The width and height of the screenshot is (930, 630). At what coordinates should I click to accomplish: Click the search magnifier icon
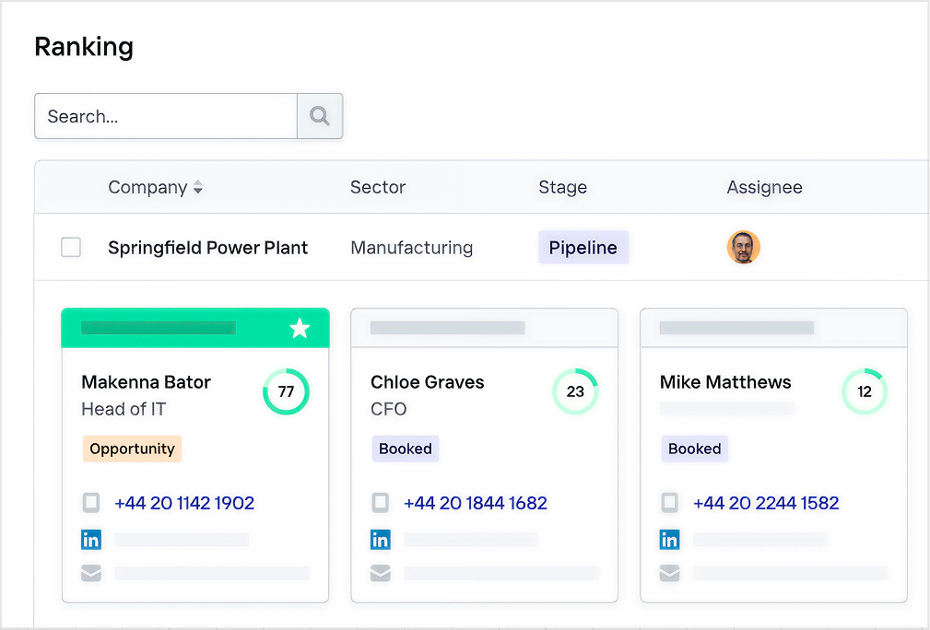[x=319, y=116]
